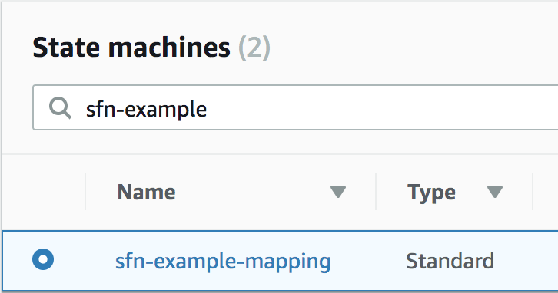This screenshot has width=558, height=293.
Task: Click the divider left of Name column
Action: point(85,192)
